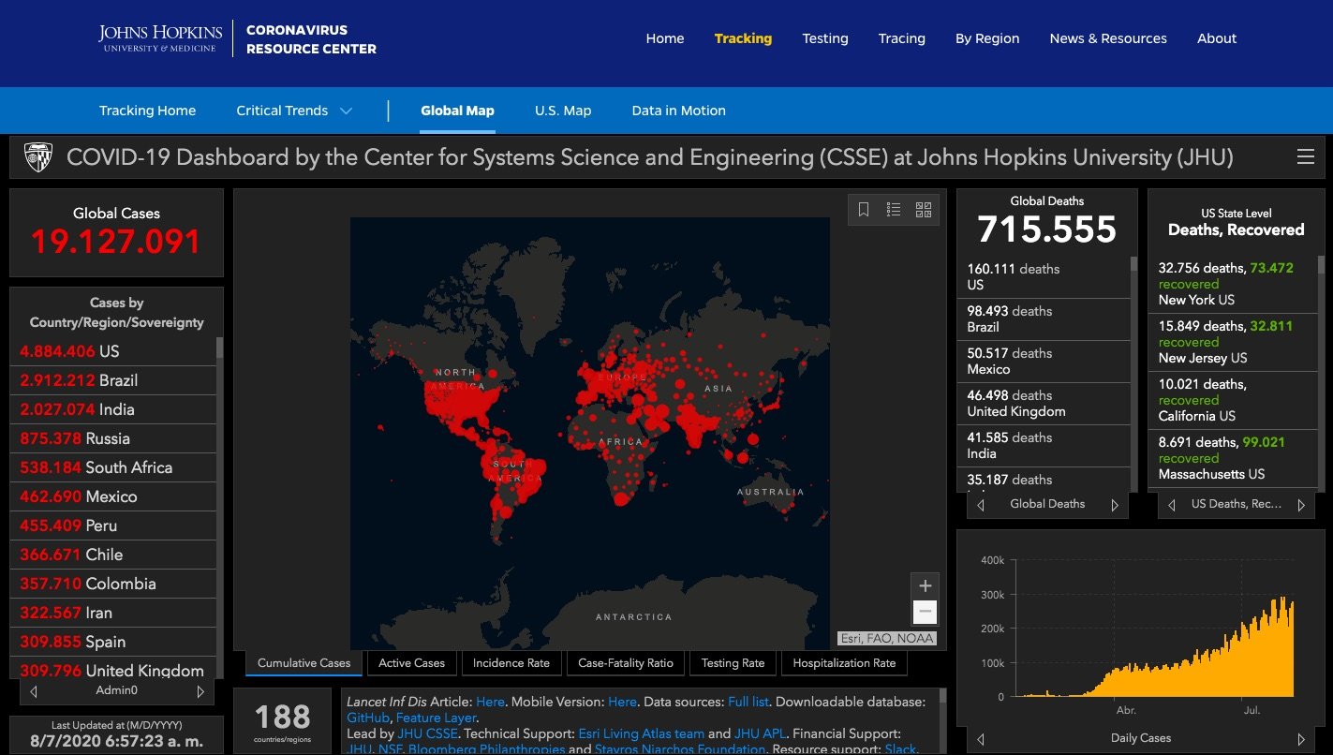Screen dimensions: 1333x755
Task: Open the Full list data sources link
Action: (748, 702)
